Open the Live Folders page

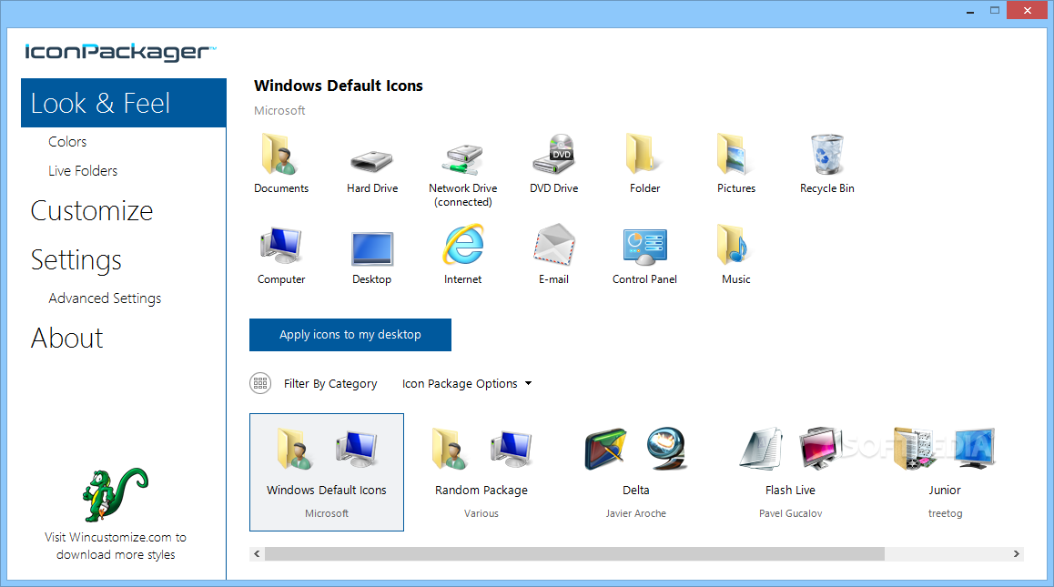tap(82, 170)
